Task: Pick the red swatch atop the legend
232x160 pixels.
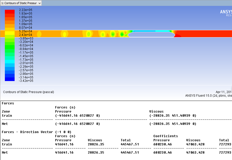Action: (10, 12)
